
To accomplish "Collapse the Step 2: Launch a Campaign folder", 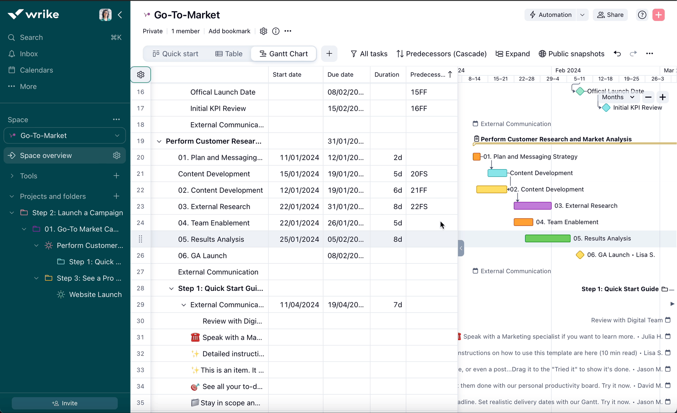I will [x=11, y=213].
